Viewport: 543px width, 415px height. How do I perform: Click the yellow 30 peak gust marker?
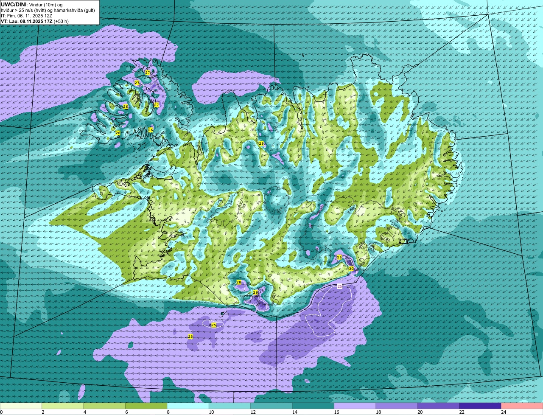(x=351, y=269)
